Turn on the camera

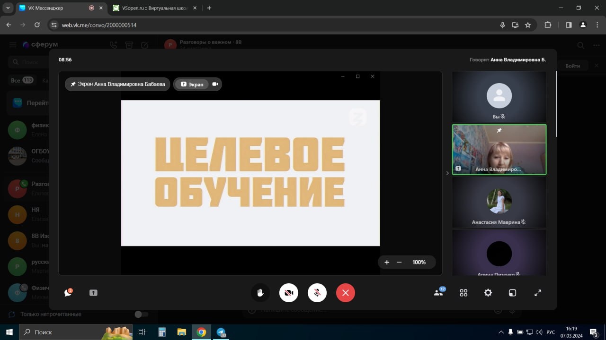[289, 293]
